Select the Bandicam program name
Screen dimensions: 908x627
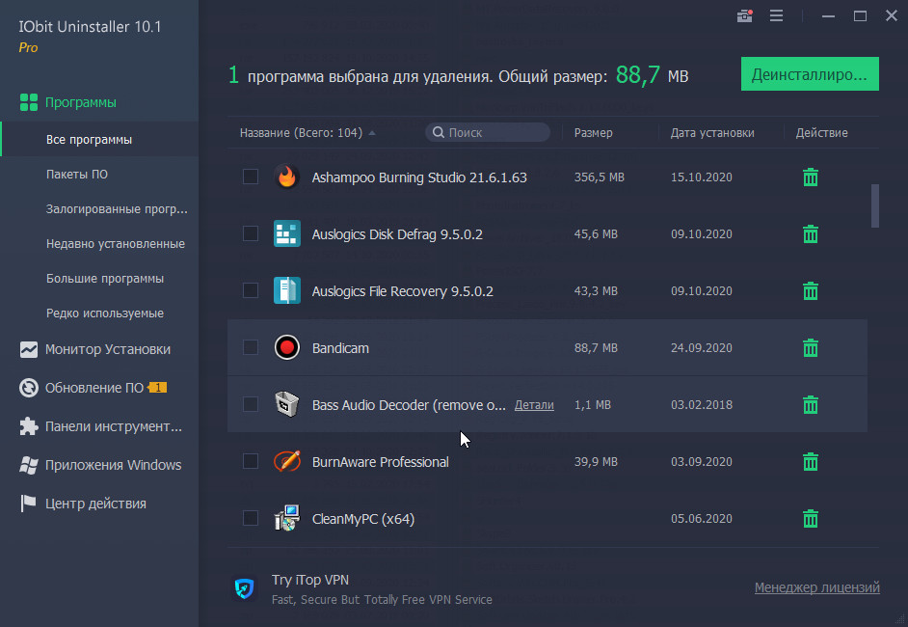tap(340, 348)
